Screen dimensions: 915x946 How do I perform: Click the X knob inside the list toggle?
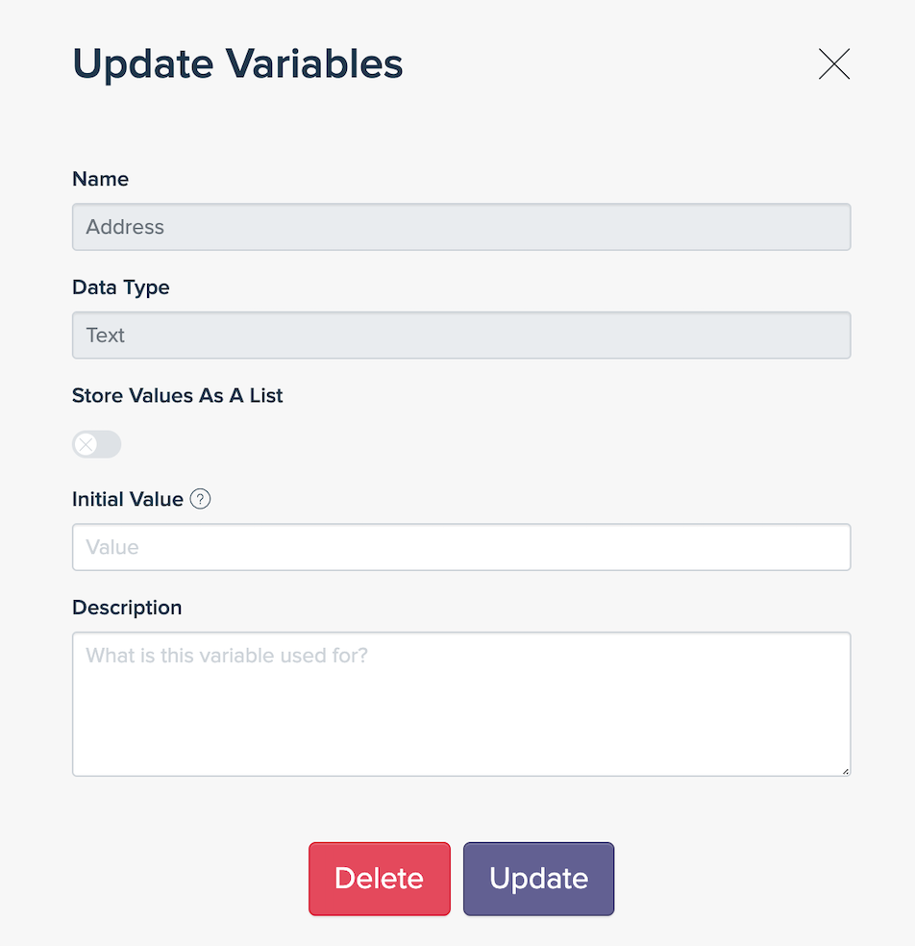click(86, 445)
